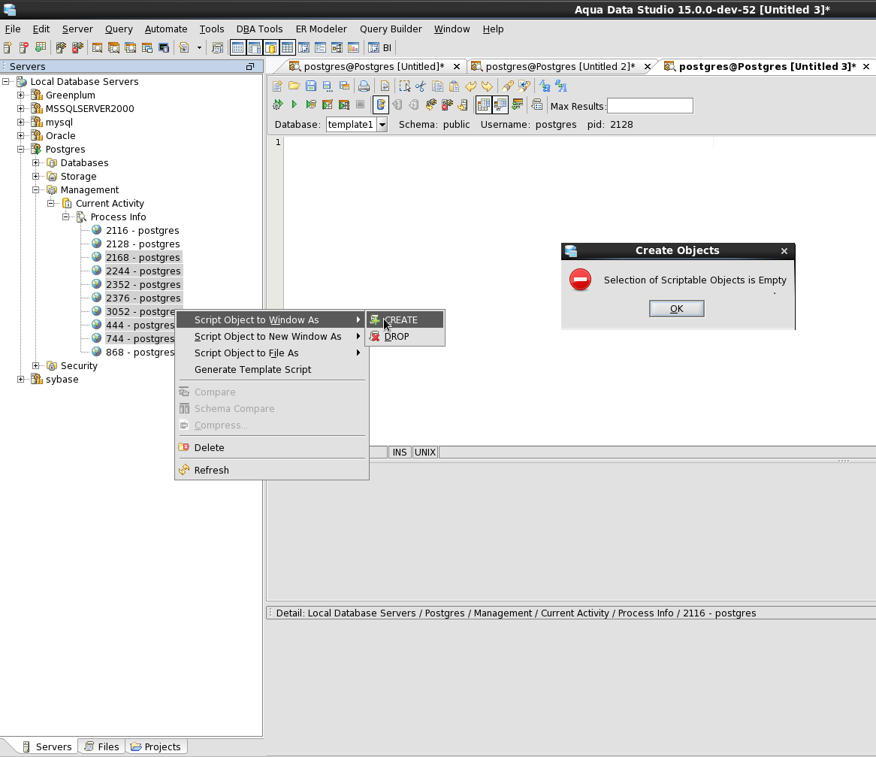The image size is (876, 757).
Task: Click the Security folder in the tree
Action: (x=79, y=365)
